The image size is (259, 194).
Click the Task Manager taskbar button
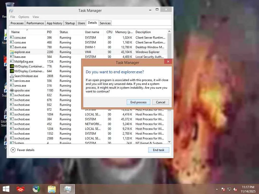coord(67,189)
